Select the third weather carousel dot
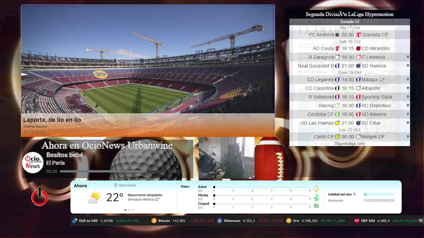This screenshot has width=424, height=238. [x=132, y=210]
